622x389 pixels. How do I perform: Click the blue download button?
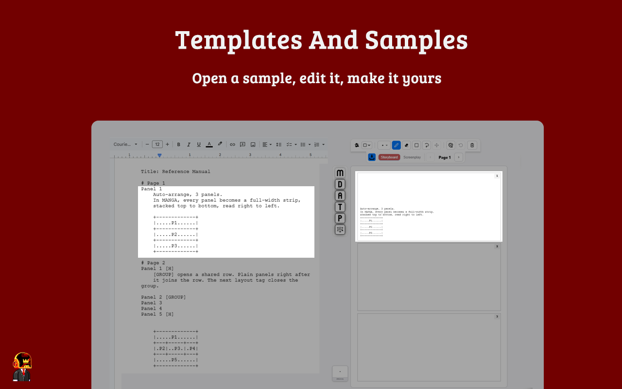click(x=372, y=157)
